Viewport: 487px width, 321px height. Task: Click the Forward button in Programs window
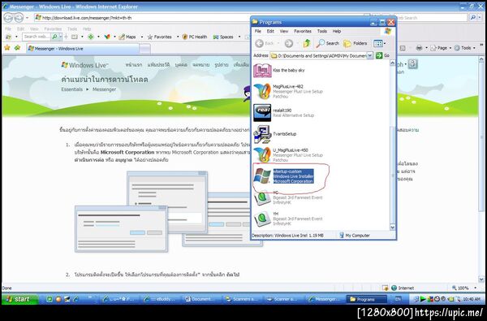(289, 44)
